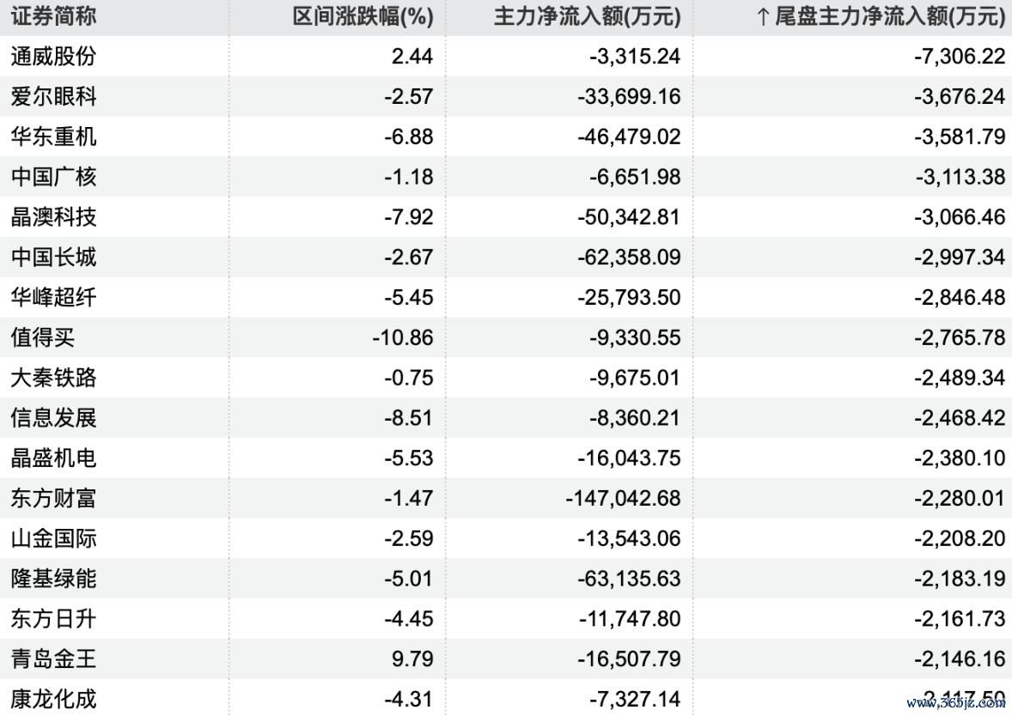Screen dimensions: 1012x716
Task: Select the 区间涨跌幅(%) column header
Action: coord(363,17)
